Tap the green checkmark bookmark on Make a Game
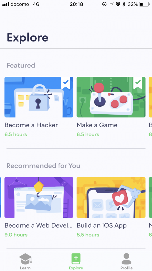Image resolution: width=152 pixels, height=271 pixels. click(138, 83)
